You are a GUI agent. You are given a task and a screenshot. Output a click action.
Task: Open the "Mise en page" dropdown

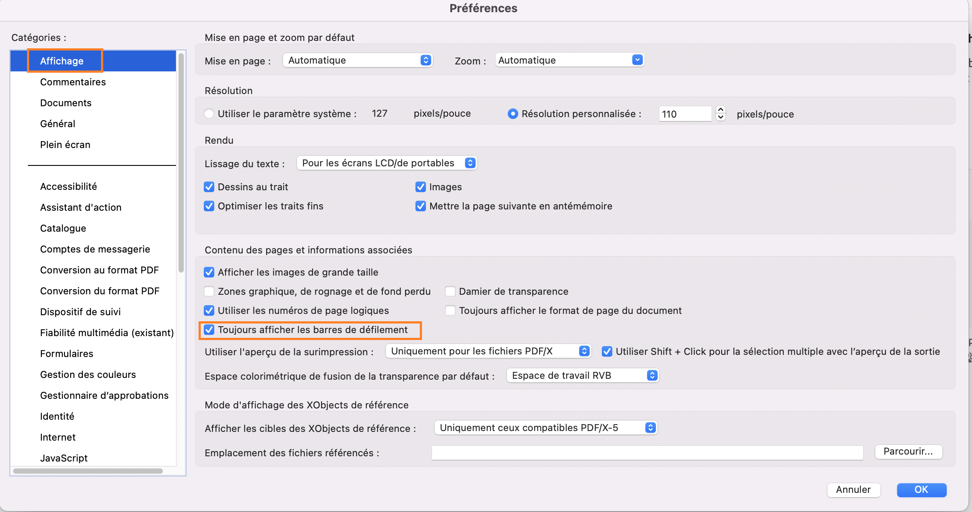[x=357, y=60]
